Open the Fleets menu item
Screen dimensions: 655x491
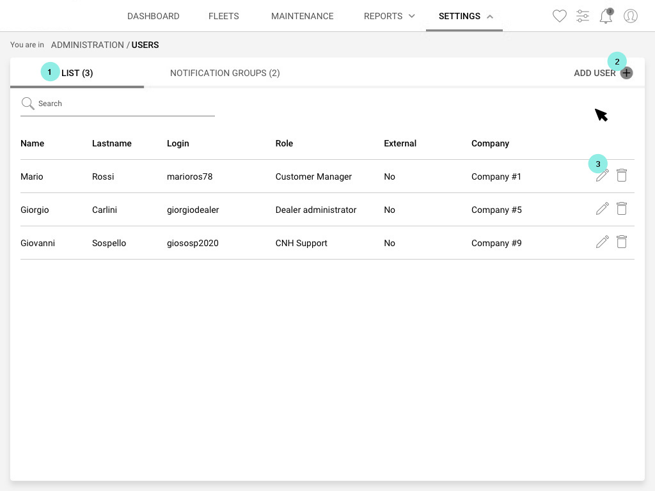(x=223, y=16)
